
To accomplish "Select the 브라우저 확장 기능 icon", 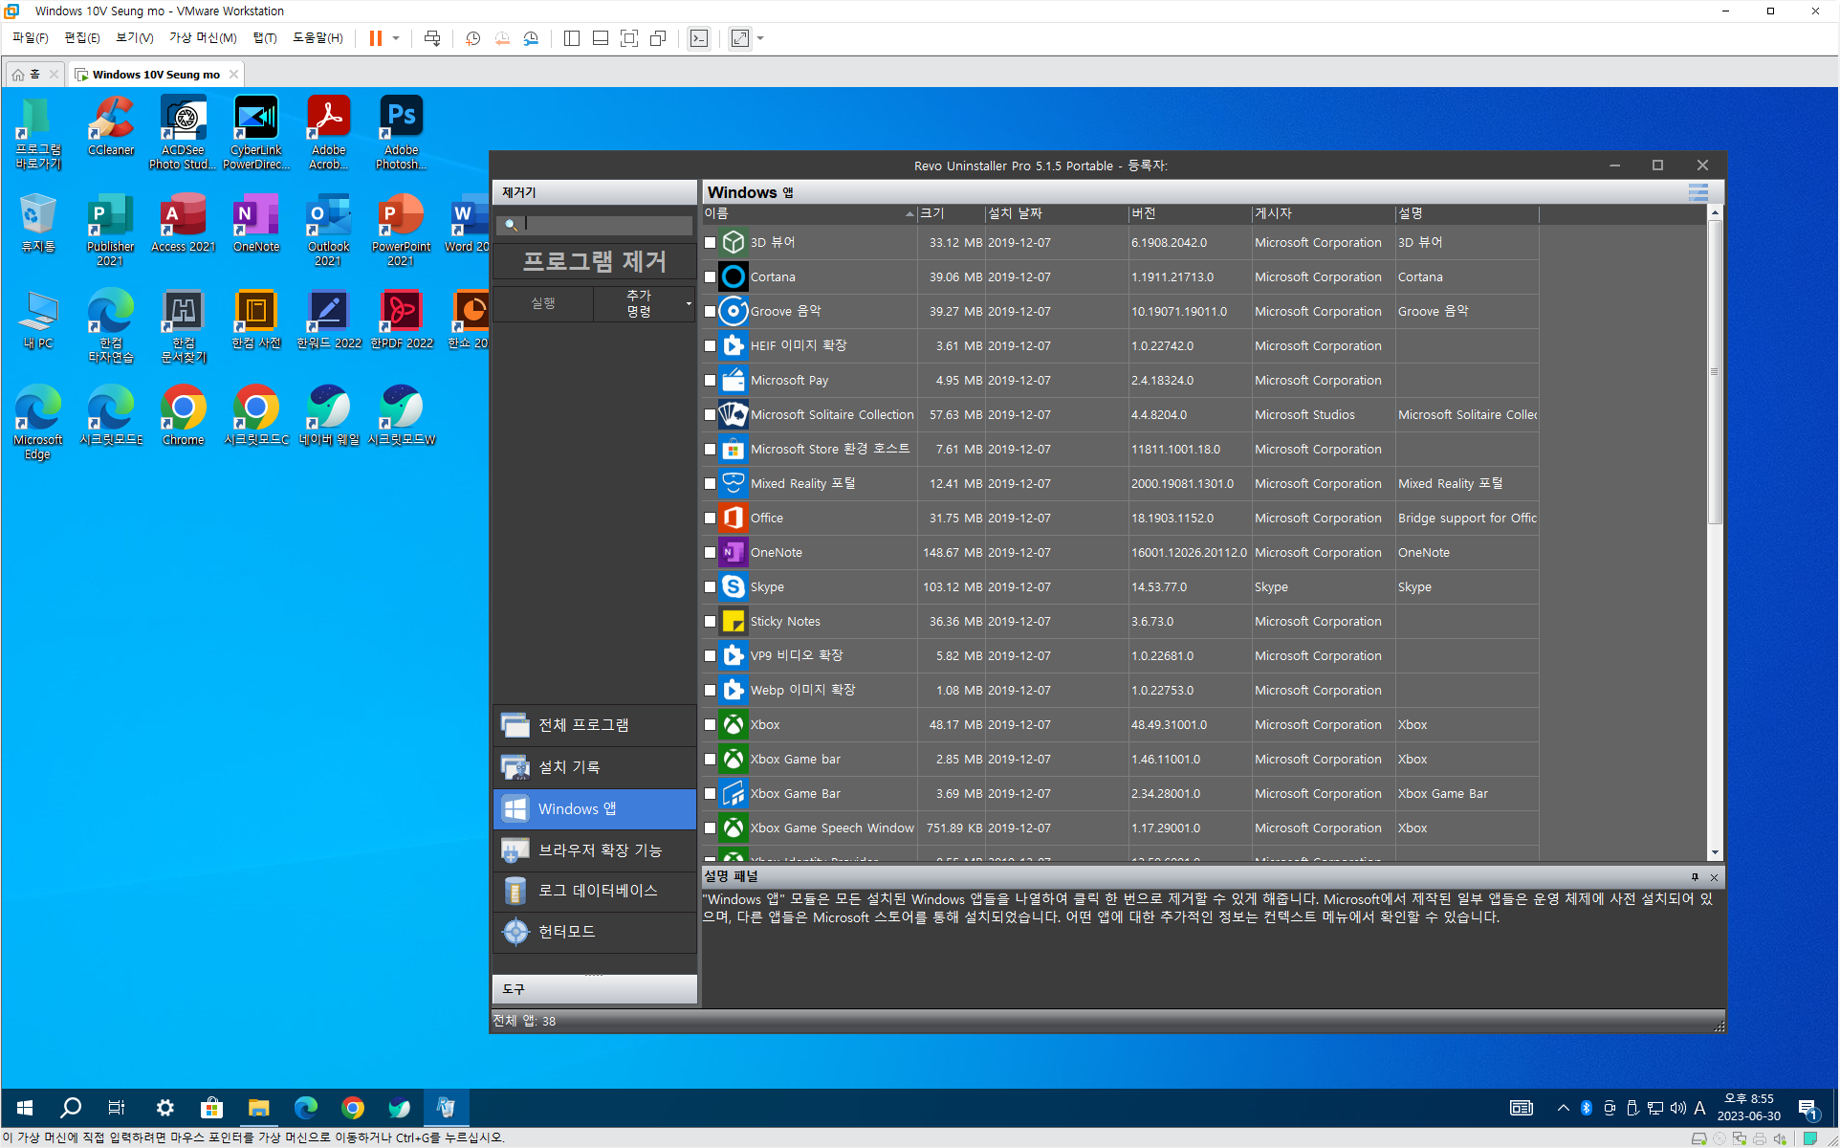I will pyautogui.click(x=515, y=850).
